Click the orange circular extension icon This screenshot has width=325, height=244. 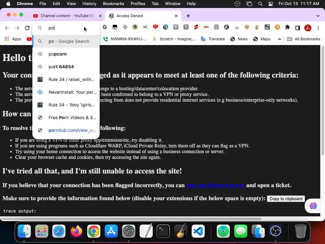277,27
